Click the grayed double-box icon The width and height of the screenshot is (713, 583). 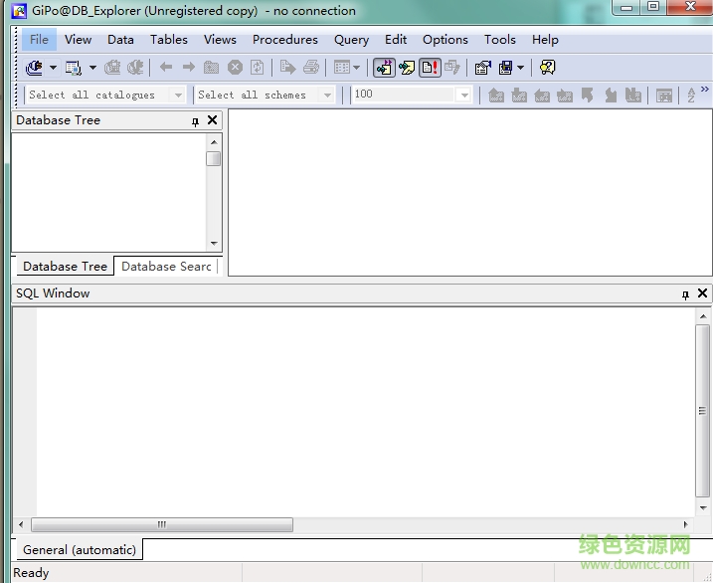click(633, 96)
